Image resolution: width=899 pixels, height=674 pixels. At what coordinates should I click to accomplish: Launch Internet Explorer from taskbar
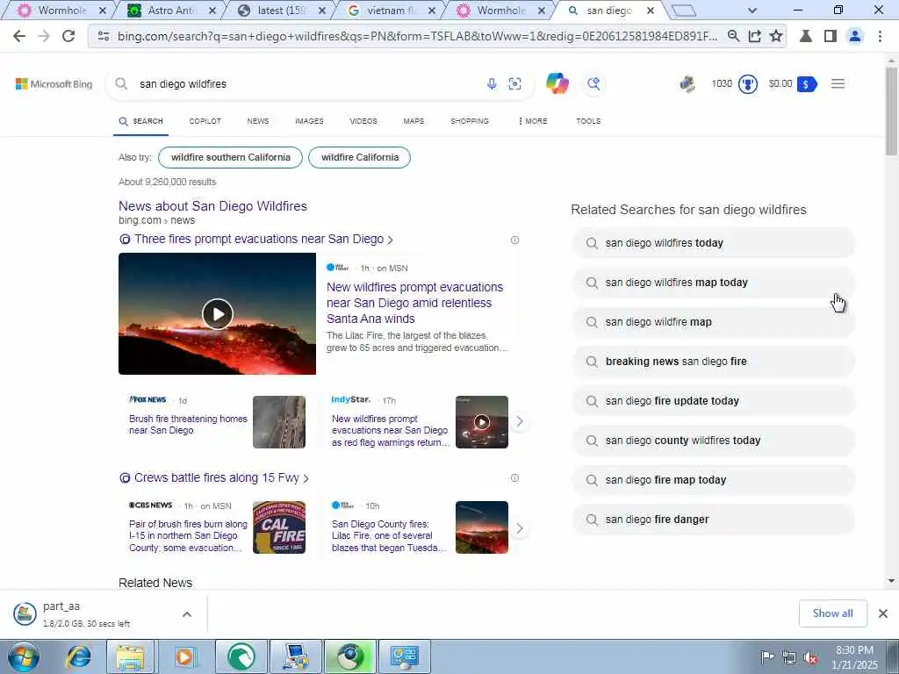point(78,656)
